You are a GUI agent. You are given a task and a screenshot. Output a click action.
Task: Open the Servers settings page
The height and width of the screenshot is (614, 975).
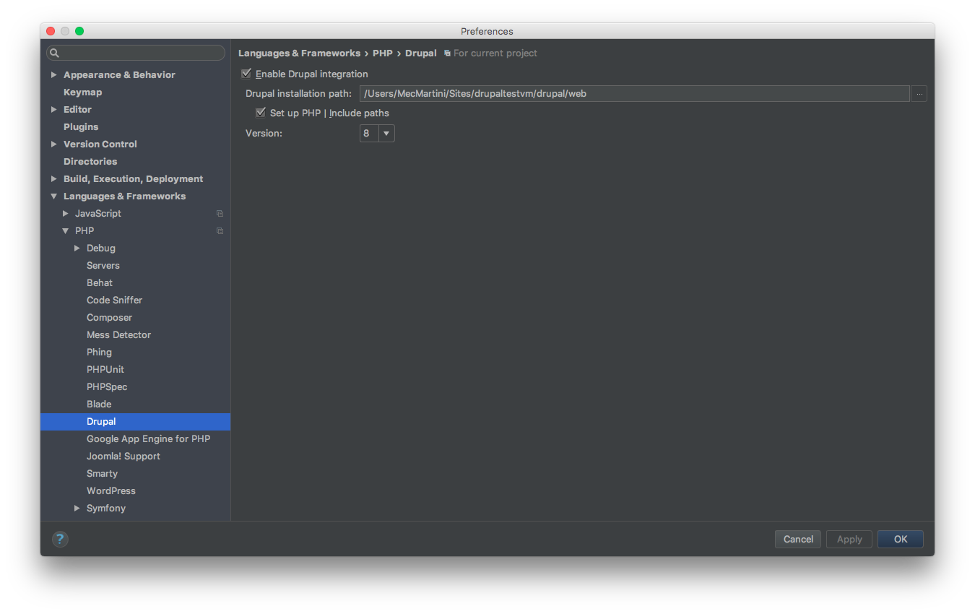(x=103, y=266)
